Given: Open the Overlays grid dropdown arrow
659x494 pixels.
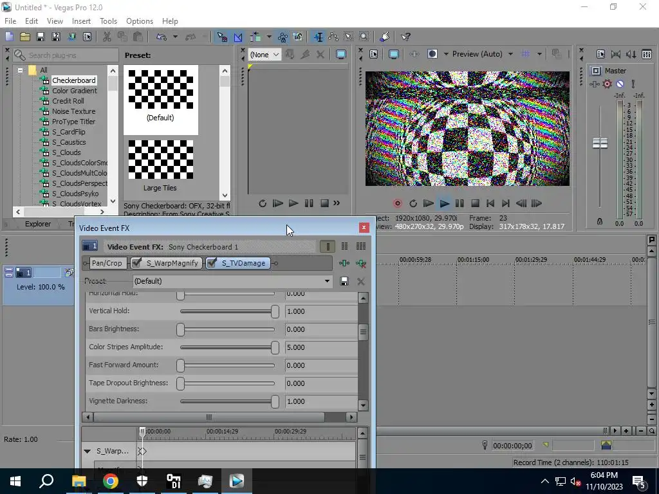Looking at the screenshot, I should coord(539,54).
